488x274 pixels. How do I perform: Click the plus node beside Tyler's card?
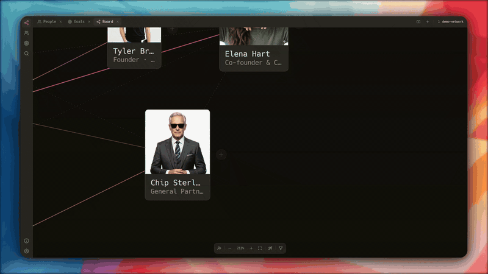pos(172,29)
